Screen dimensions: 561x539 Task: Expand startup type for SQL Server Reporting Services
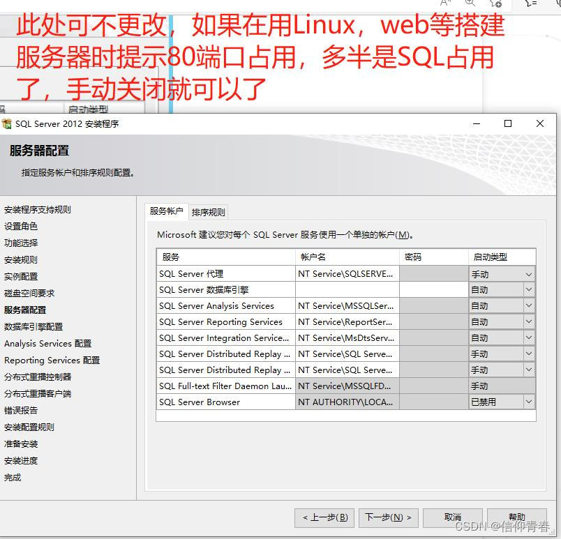tap(528, 321)
